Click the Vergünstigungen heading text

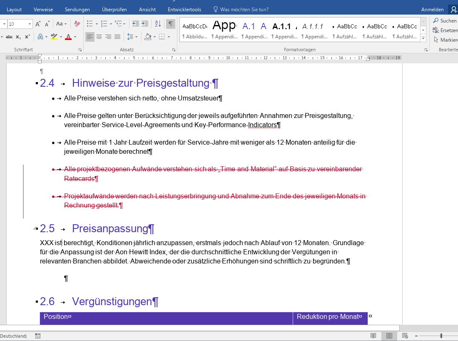coord(112,301)
